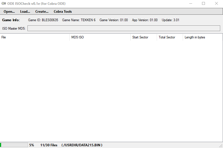
Task: Click the ODE ISOCheck app icon in title bar
Action: pyautogui.click(x=4, y=4)
